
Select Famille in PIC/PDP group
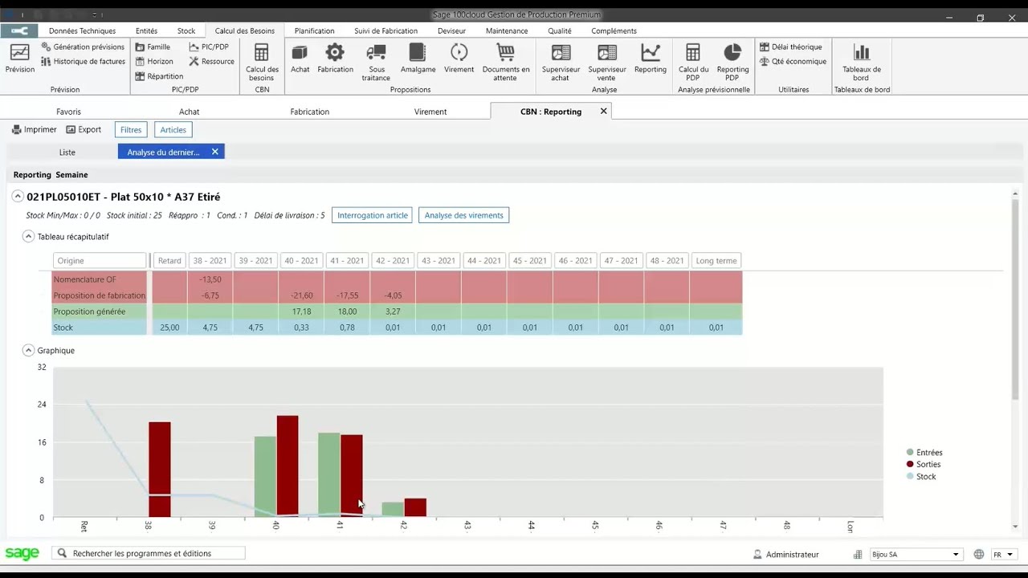point(153,47)
